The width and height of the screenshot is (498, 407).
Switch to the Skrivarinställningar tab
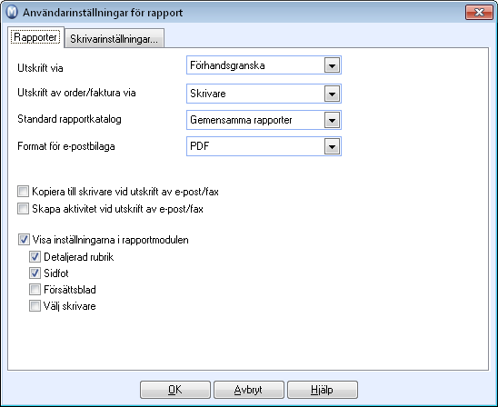click(x=114, y=39)
